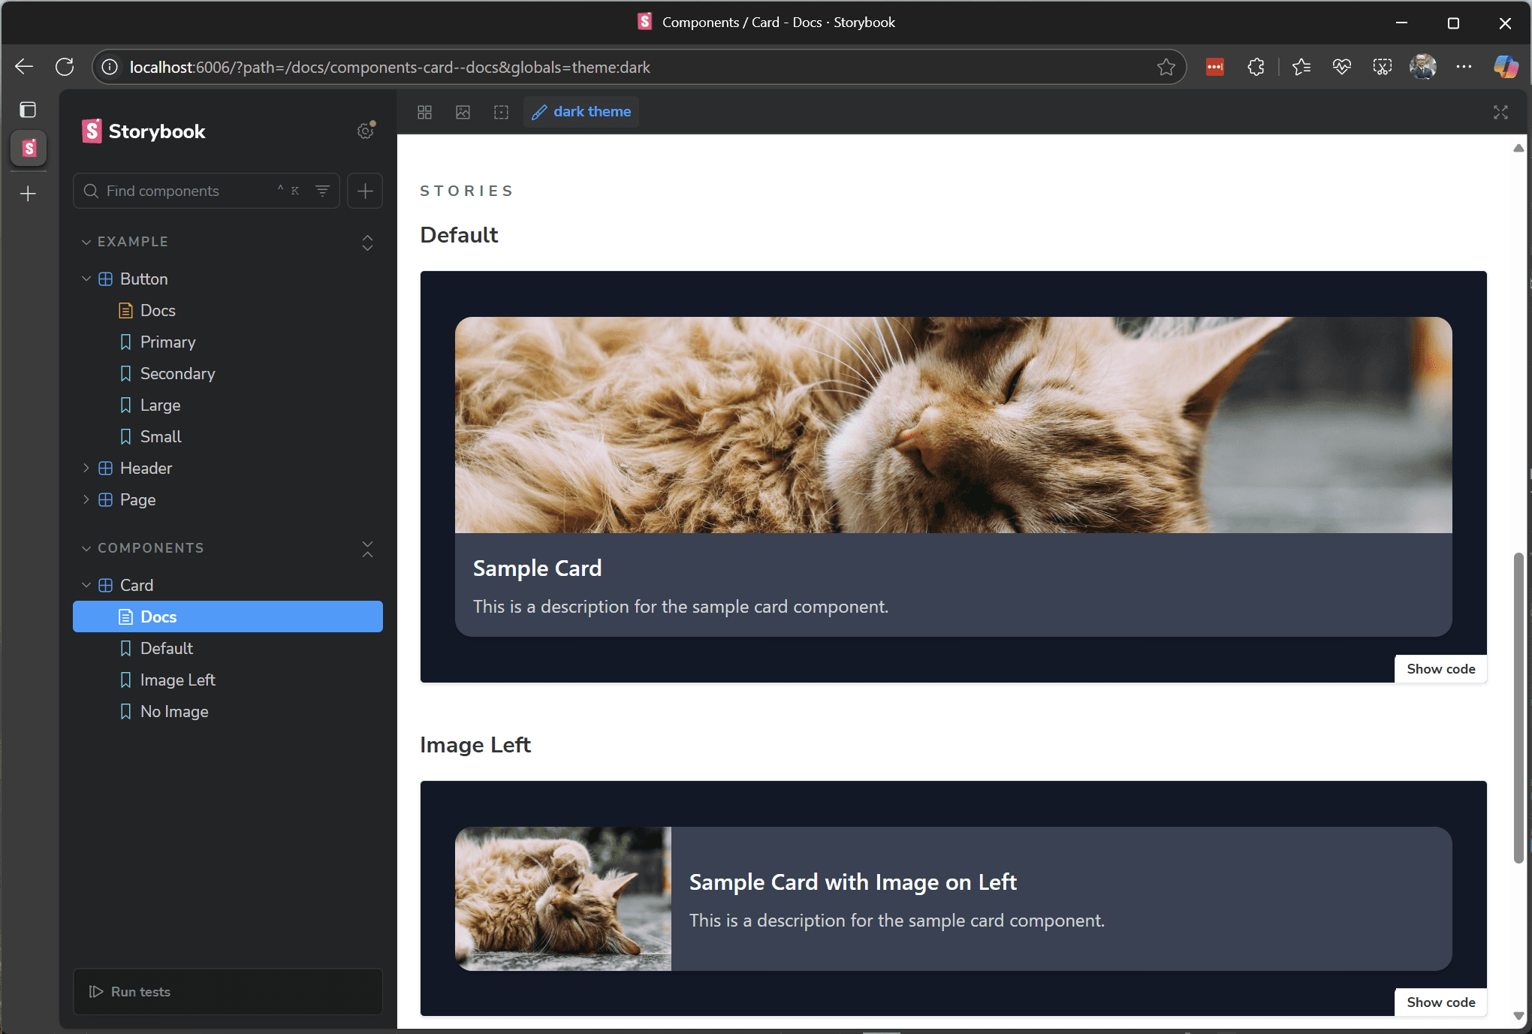Expand all items in EXAMPLE section
This screenshot has height=1034, width=1532.
click(x=367, y=243)
